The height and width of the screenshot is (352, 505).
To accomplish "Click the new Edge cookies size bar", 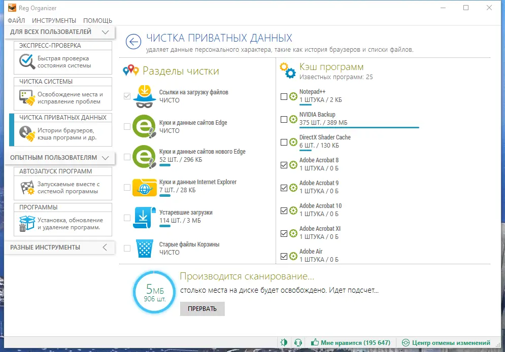I will [165, 165].
